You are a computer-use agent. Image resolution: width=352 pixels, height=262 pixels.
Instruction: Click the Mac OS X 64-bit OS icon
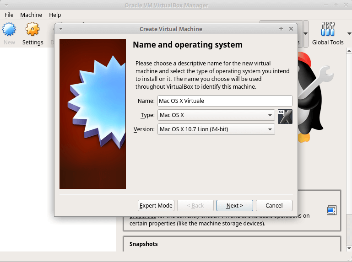pyautogui.click(x=285, y=117)
